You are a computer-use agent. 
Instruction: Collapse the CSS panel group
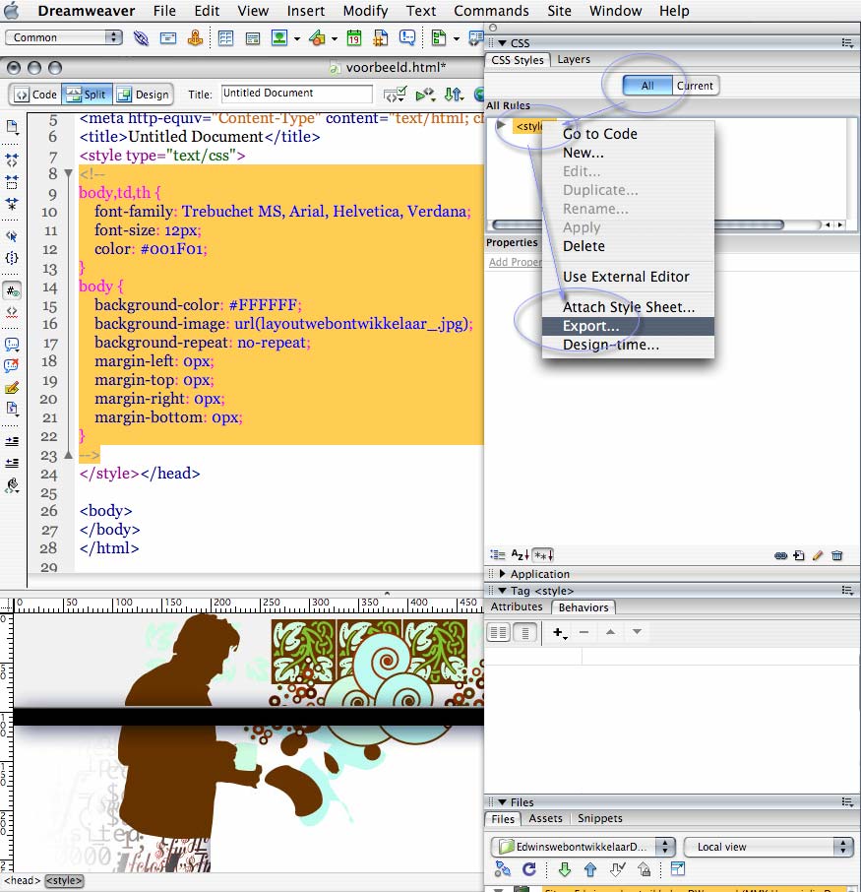point(502,42)
